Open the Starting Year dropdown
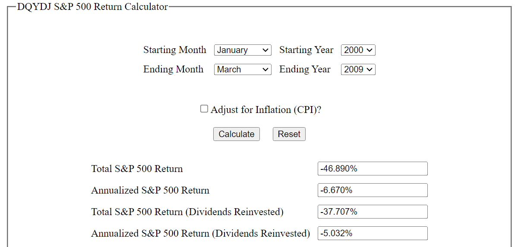 (x=358, y=50)
